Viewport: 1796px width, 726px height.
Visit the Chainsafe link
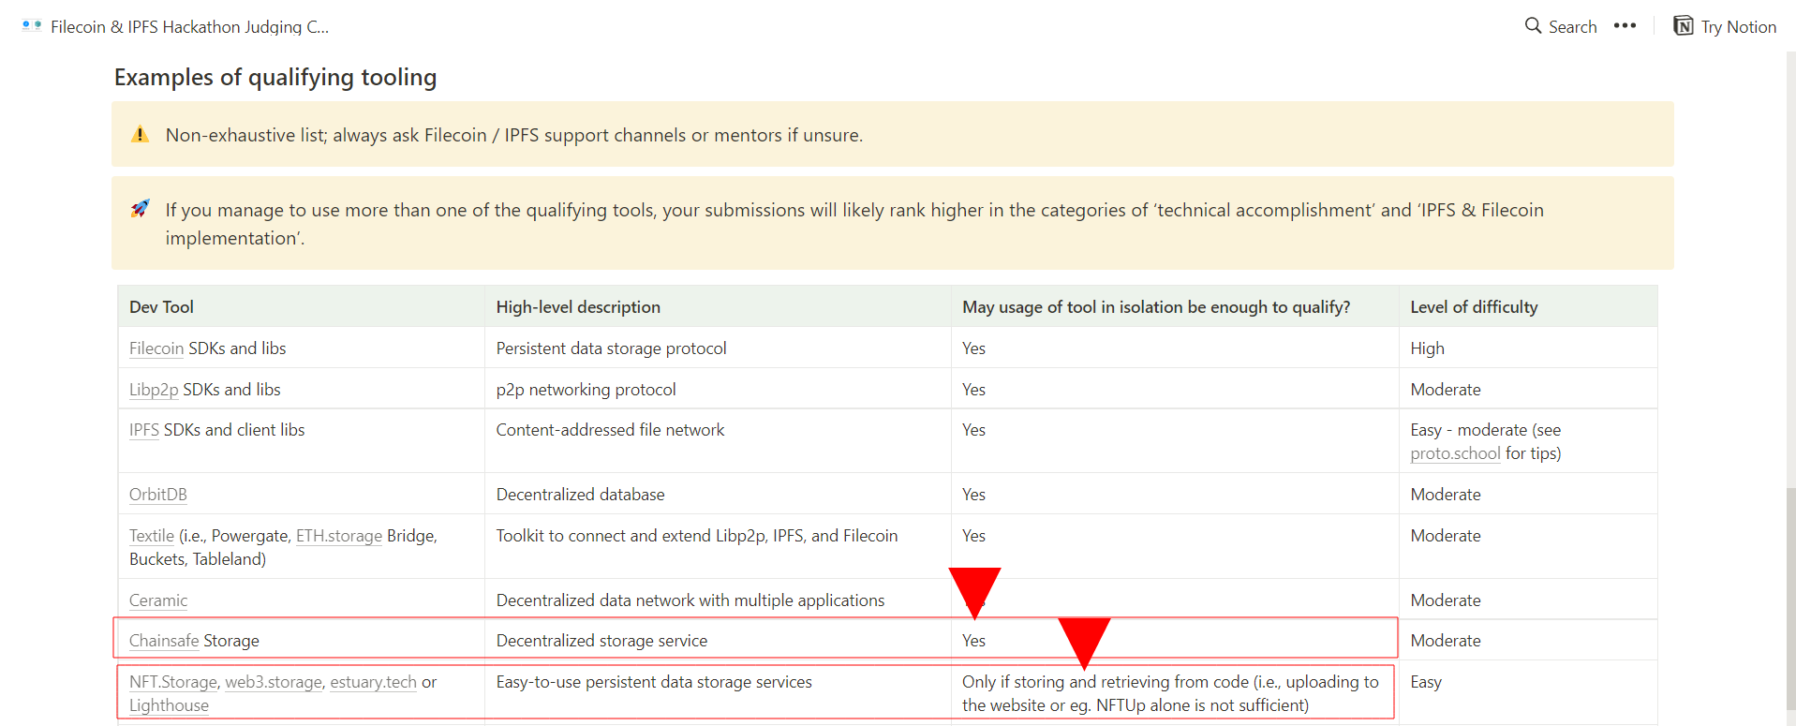click(x=163, y=641)
